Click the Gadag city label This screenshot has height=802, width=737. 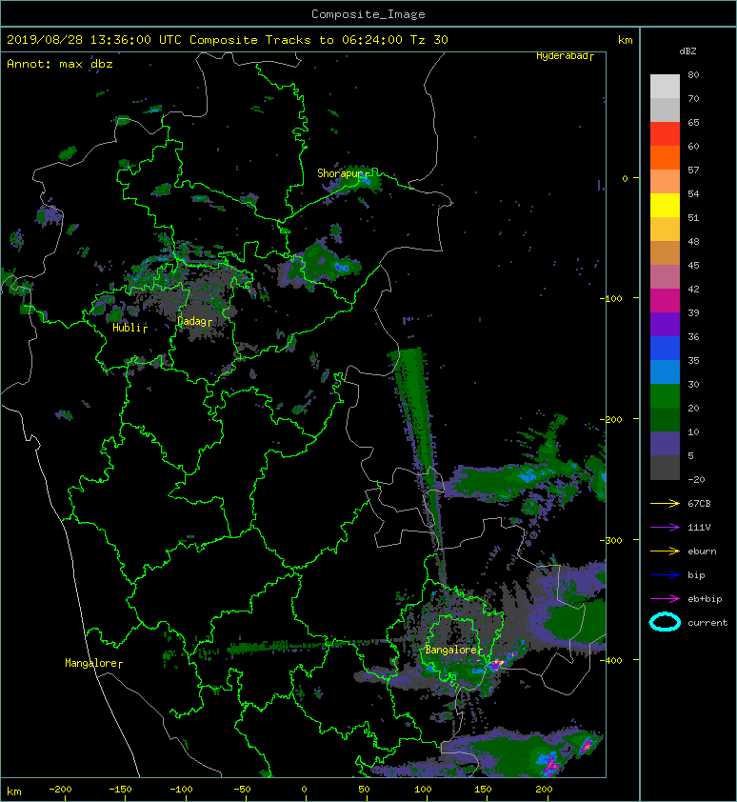(191, 321)
